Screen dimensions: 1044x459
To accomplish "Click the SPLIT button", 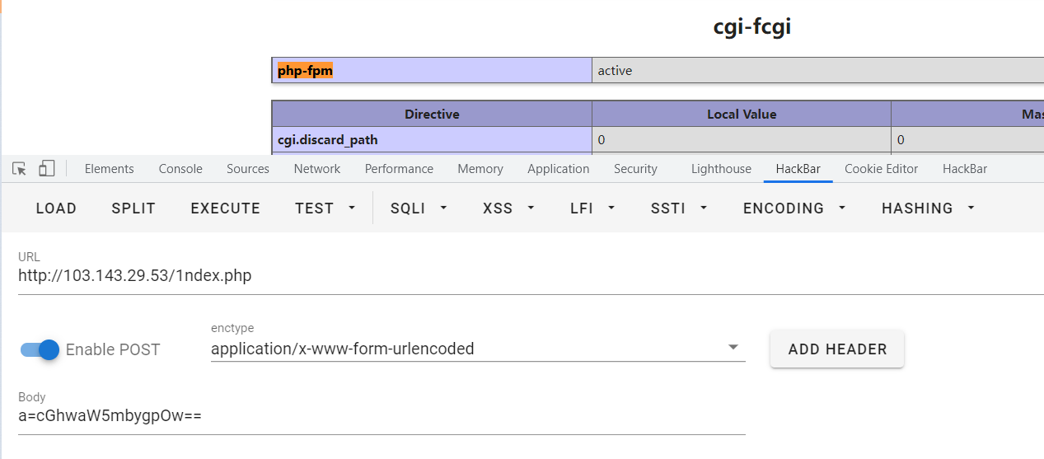I will pyautogui.click(x=133, y=208).
